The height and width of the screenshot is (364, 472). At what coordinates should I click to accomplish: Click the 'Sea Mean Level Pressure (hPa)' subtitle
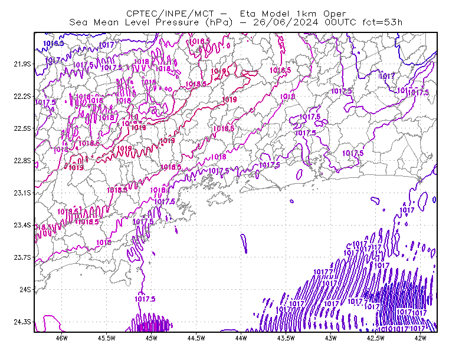pyautogui.click(x=151, y=22)
